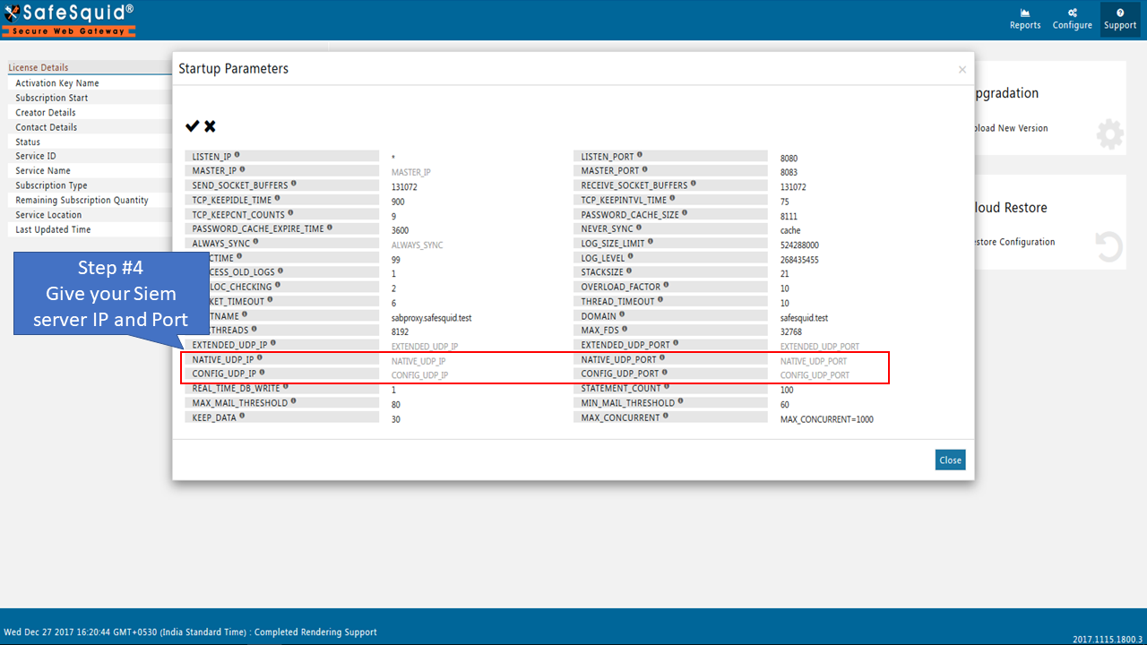Viewport: 1147px width, 645px height.
Task: Click the X cancel icon
Action: (210, 126)
